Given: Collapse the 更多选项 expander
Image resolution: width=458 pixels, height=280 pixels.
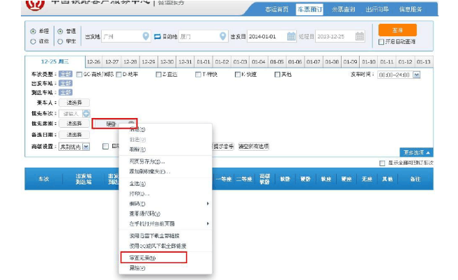Looking at the screenshot, I should [x=417, y=152].
